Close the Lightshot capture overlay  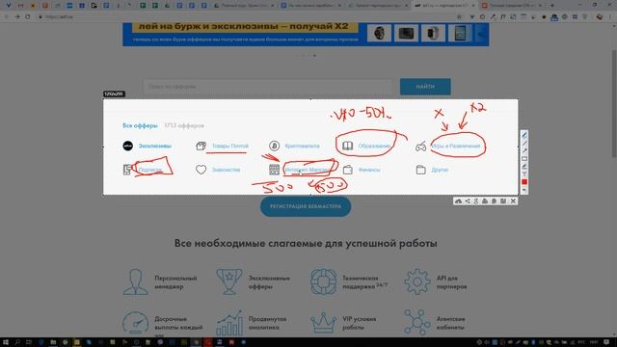point(513,201)
